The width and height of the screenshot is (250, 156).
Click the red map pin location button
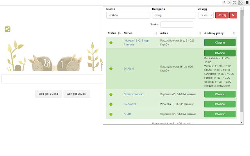coord(233,15)
